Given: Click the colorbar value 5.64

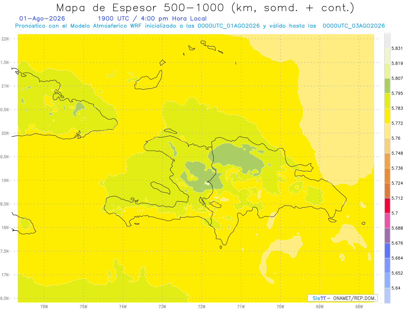Looking at the screenshot, I should pyautogui.click(x=396, y=288).
